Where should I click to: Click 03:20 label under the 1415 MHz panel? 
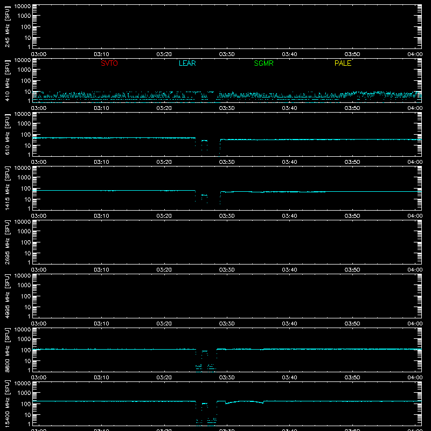164,216
